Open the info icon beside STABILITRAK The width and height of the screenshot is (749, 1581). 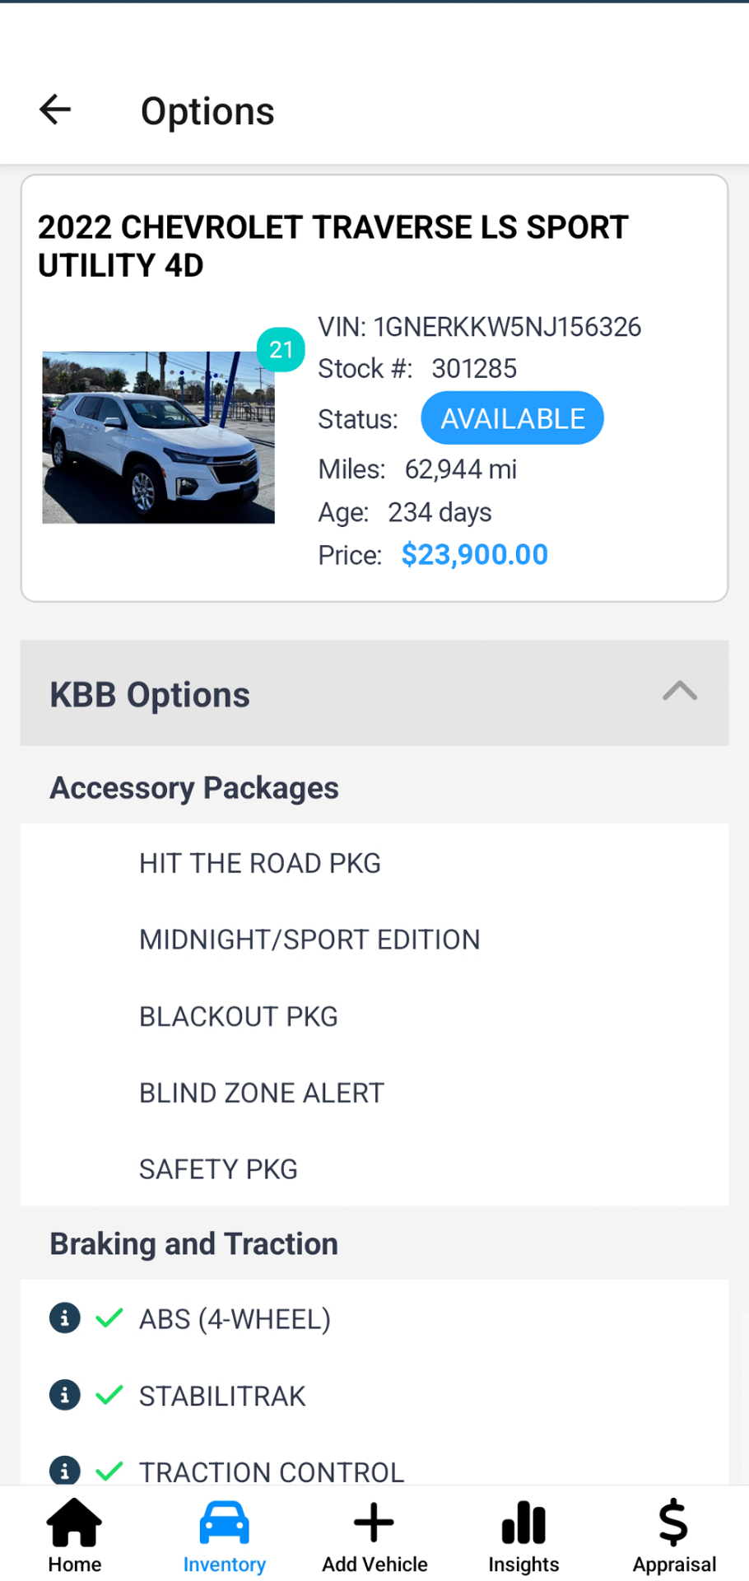[64, 1395]
